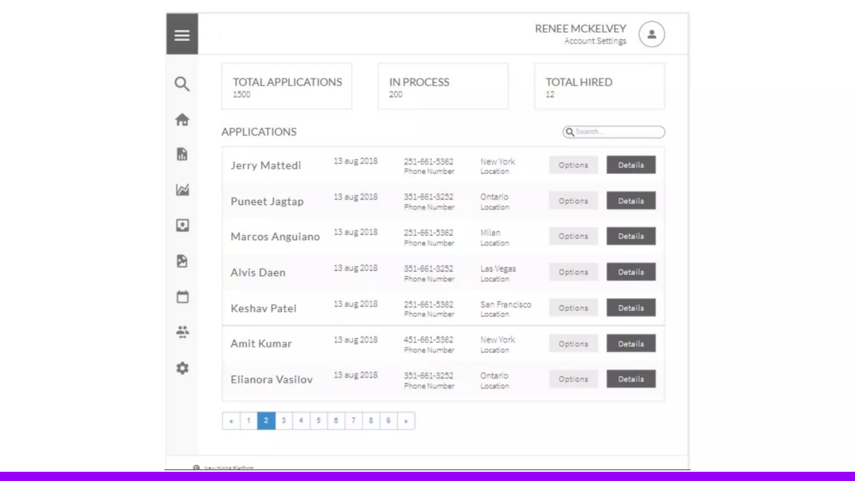Expand Options for Jerry Mattedi
This screenshot has height=481, width=855.
click(573, 165)
